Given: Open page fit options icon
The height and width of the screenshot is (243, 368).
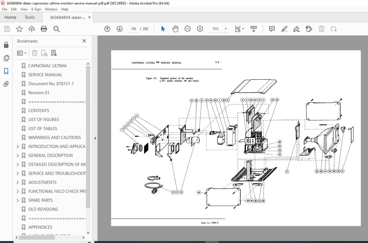Looking at the screenshot, I should pyautogui.click(x=239, y=29).
